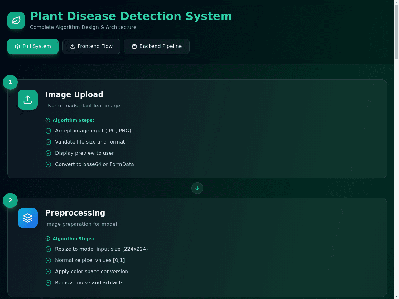Click the layers icon in Full System tab
Viewport: 399px width, 299px height.
click(17, 46)
